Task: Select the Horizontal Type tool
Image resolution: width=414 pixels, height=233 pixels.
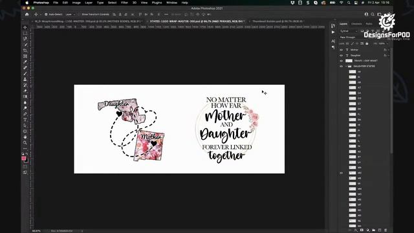Action: click(x=25, y=120)
